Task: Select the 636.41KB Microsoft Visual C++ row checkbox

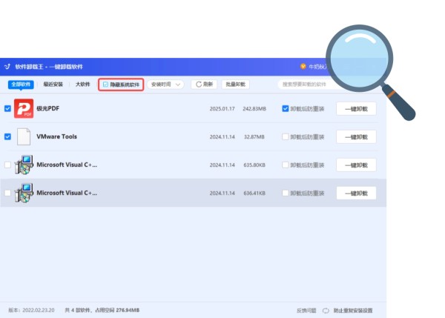Action: pyautogui.click(x=7, y=193)
